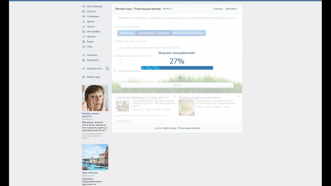Image resolution: width=331 pixels, height=186 pixels.
Task: Open Моя Страница in the sidebar
Action: [94, 6]
